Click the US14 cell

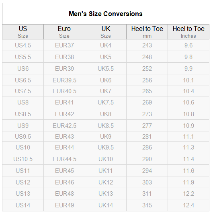[23, 205]
